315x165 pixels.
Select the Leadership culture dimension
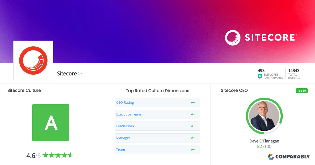point(125,126)
